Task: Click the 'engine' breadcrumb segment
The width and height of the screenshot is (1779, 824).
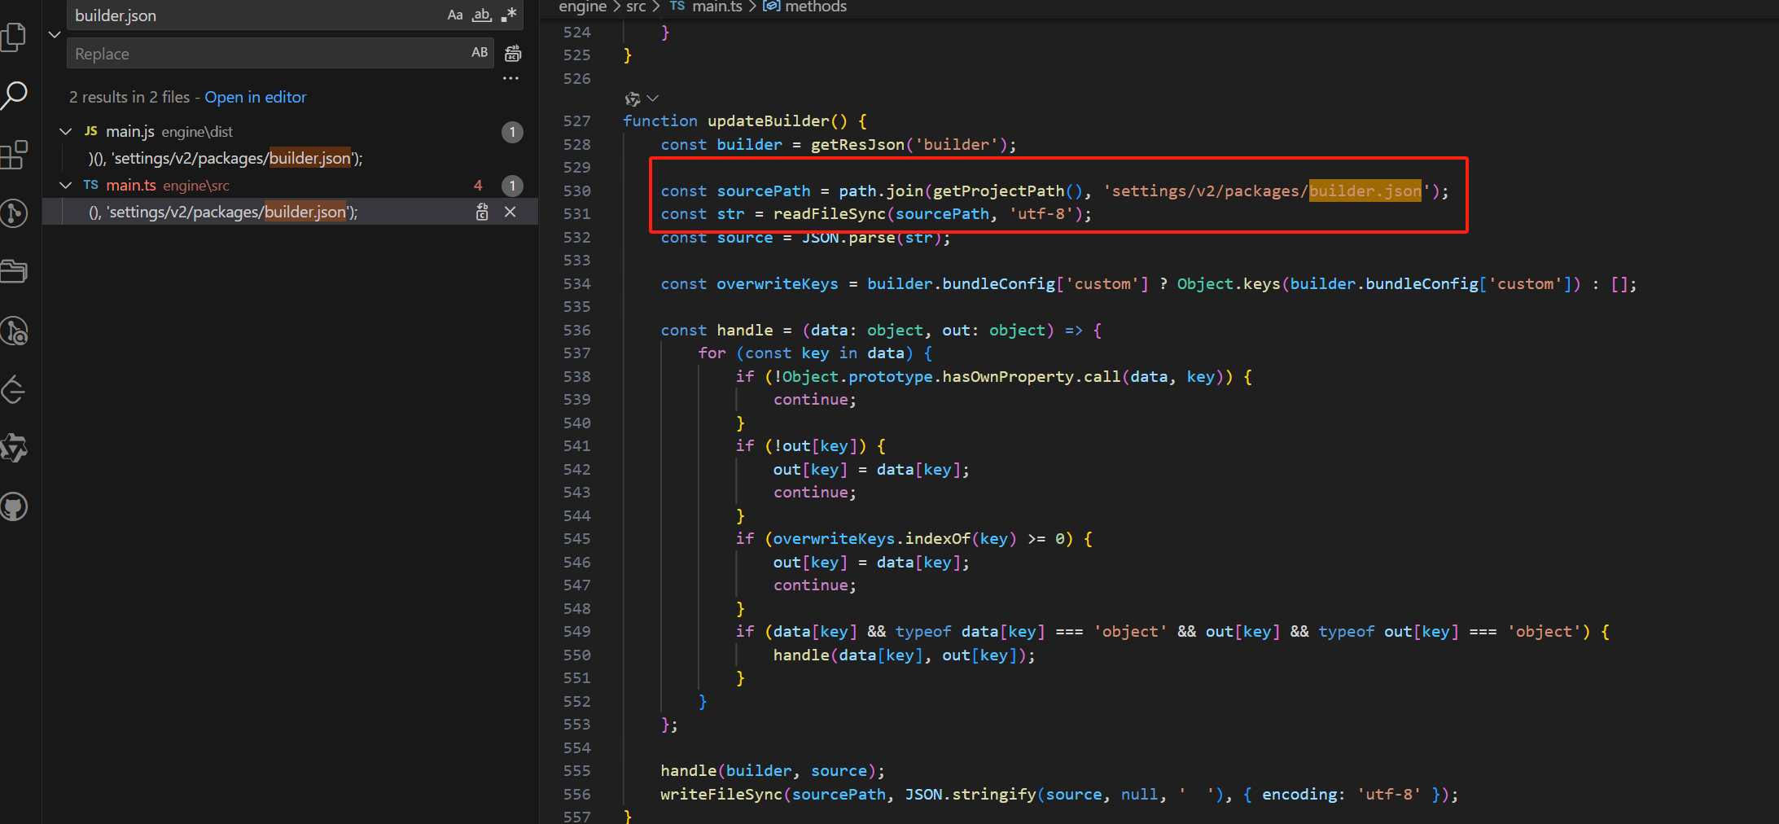Action: (x=582, y=7)
